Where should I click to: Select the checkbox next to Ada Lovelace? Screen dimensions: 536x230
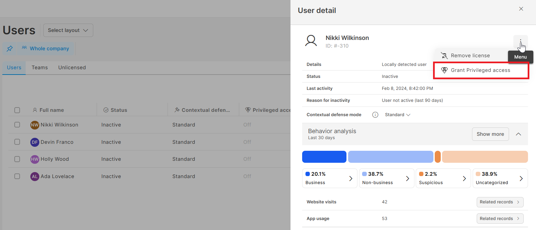click(x=17, y=176)
